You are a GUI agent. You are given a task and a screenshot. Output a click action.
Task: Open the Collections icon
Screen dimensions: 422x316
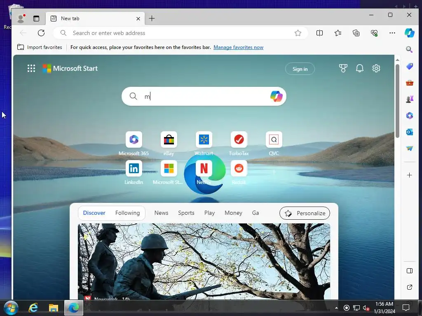(x=356, y=33)
